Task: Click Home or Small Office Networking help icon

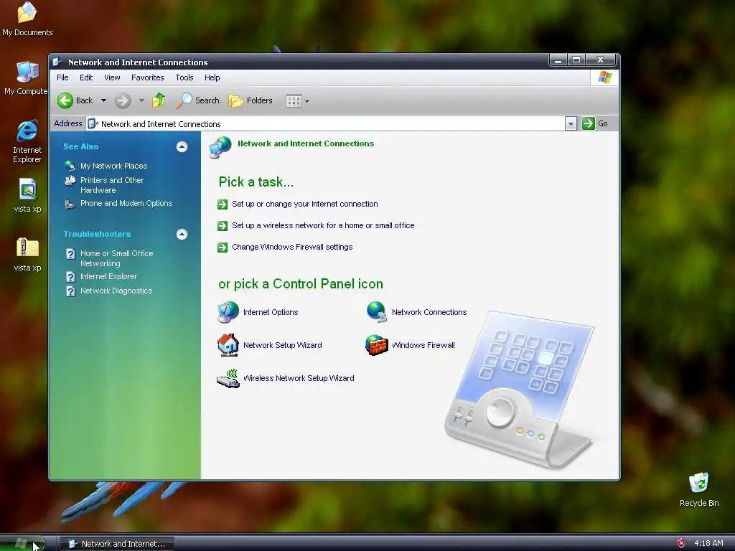Action: 70,254
